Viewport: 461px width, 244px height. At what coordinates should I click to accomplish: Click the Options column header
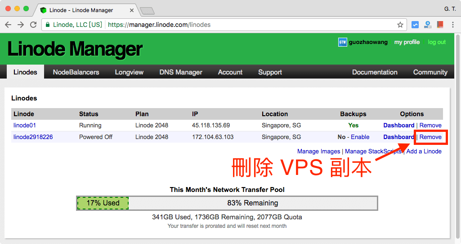(412, 114)
